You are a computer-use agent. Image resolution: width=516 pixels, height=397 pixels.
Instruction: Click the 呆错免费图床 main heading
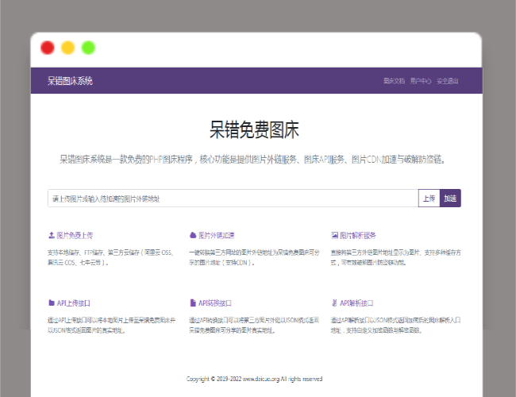(254, 129)
